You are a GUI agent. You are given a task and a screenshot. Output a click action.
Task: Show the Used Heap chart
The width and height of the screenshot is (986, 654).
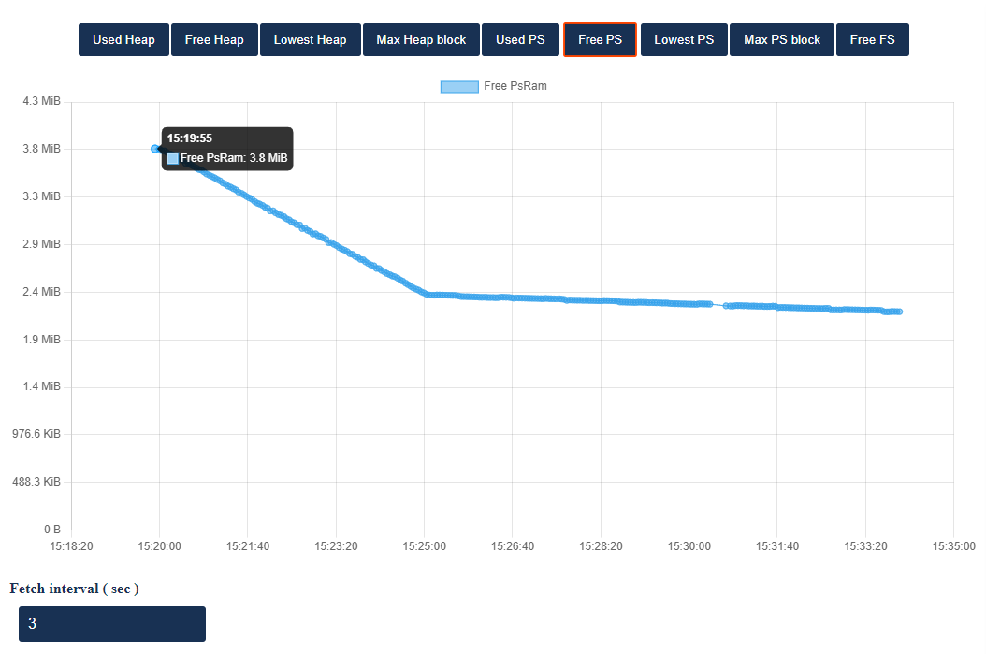click(x=123, y=39)
